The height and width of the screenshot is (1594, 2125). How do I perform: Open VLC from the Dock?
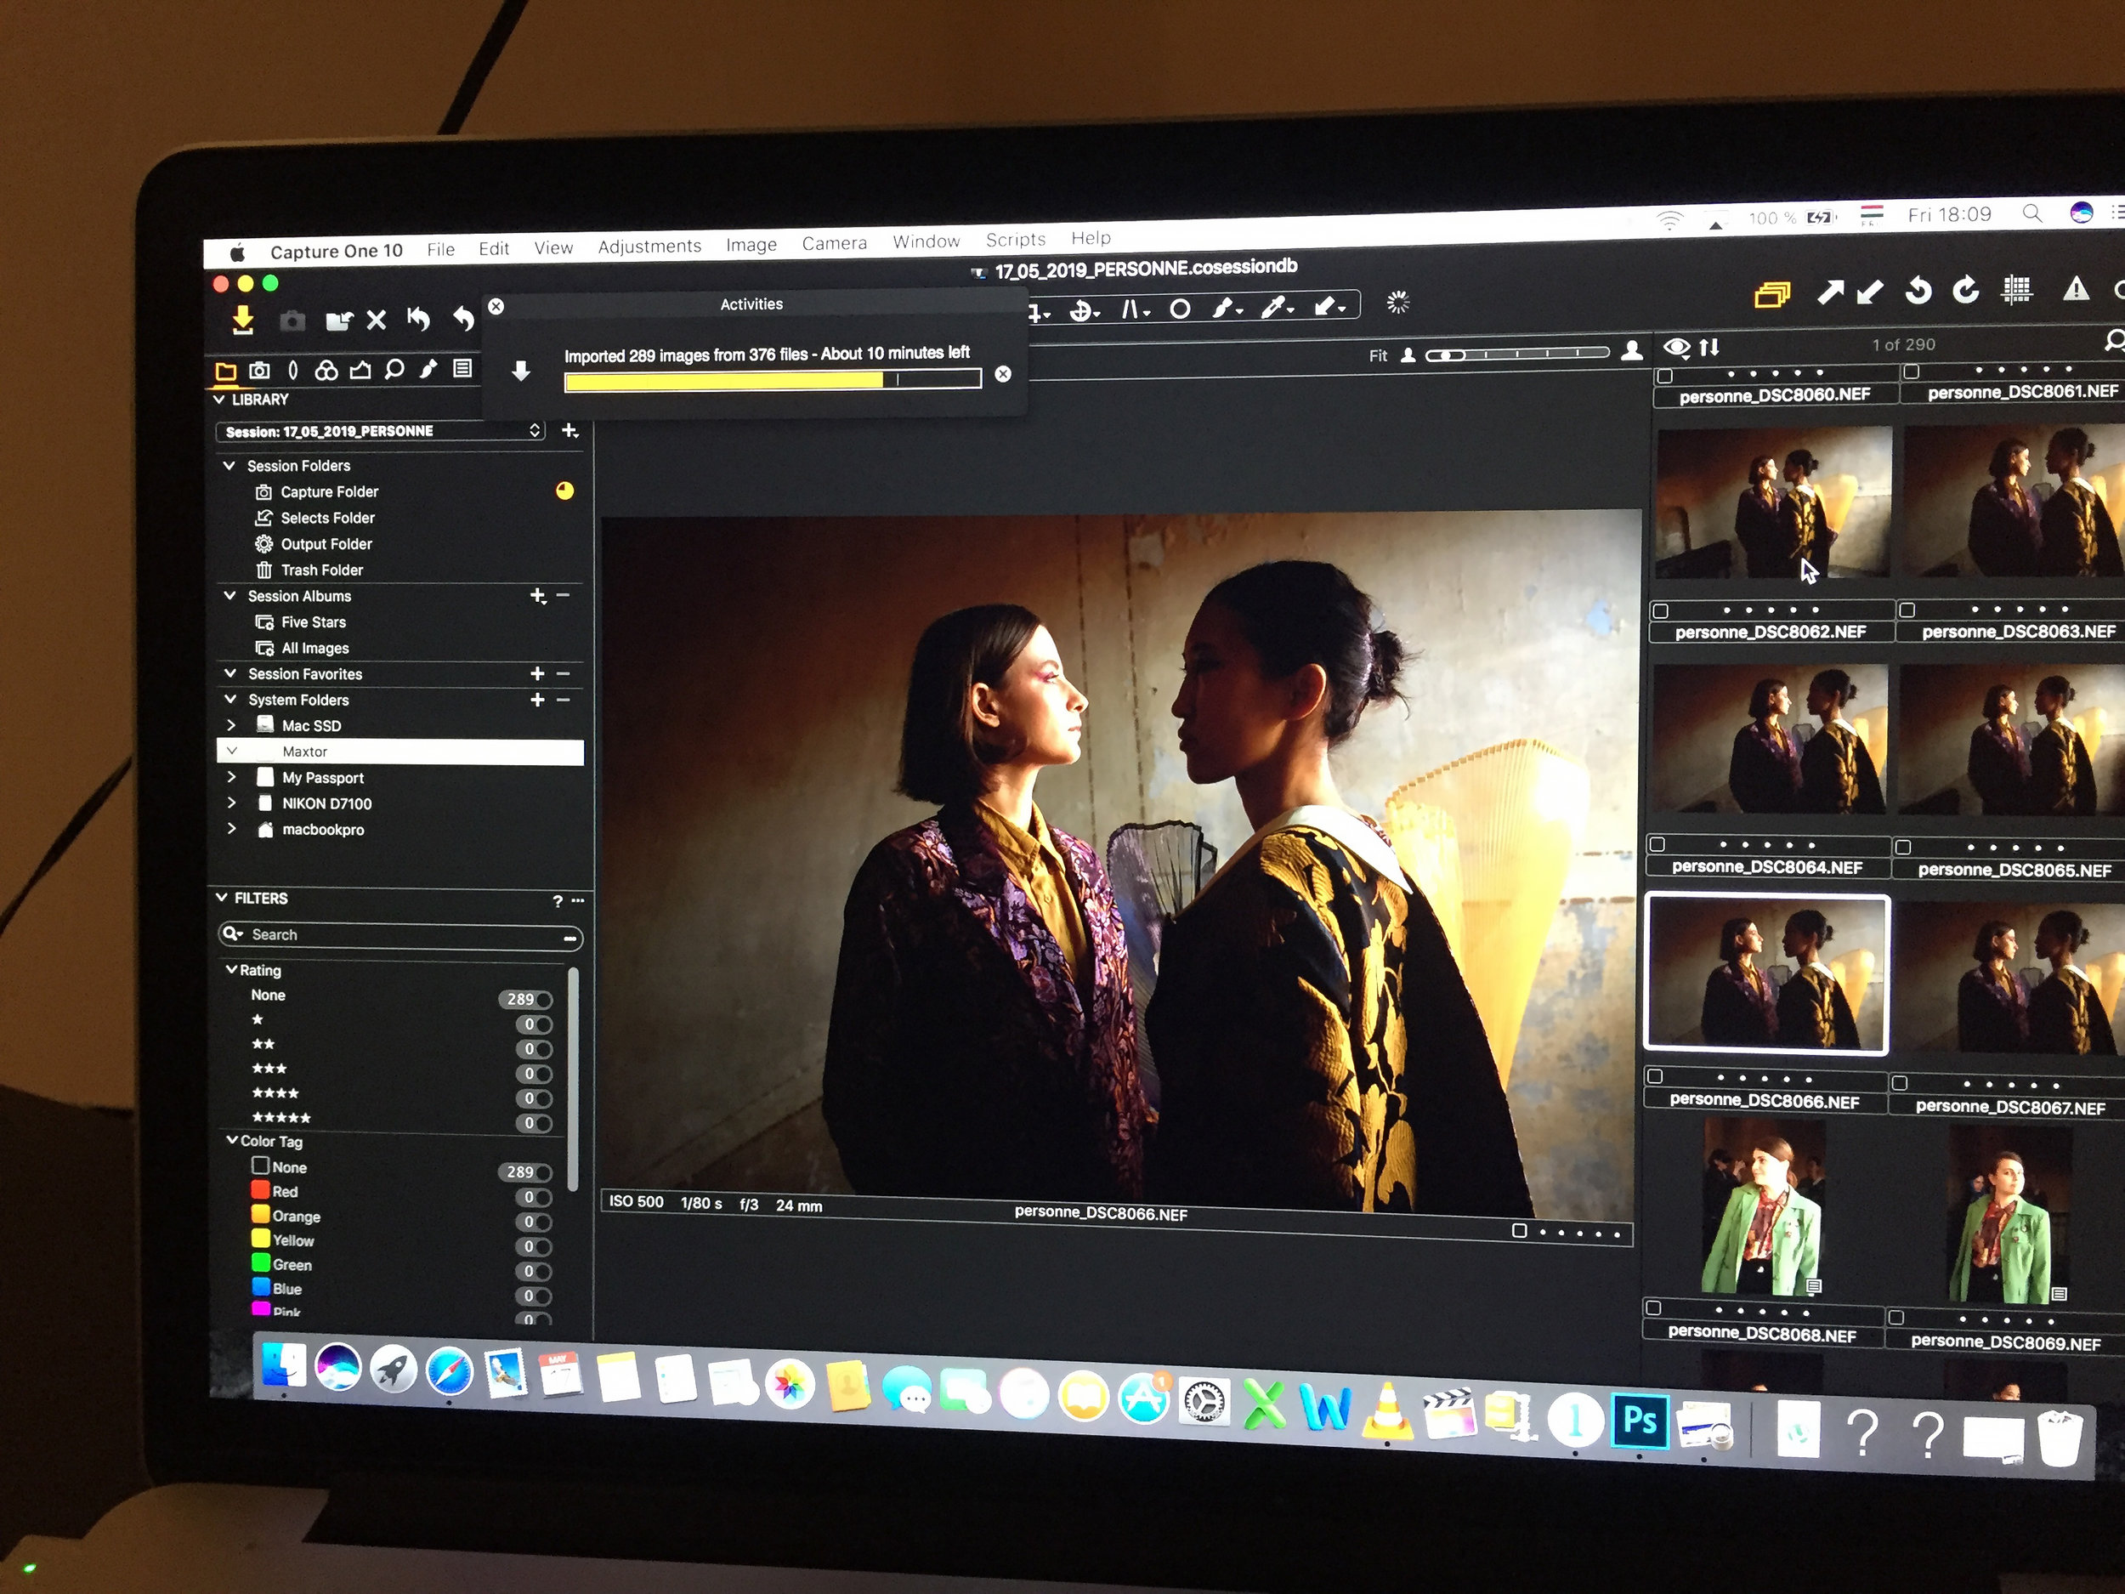(x=1385, y=1412)
